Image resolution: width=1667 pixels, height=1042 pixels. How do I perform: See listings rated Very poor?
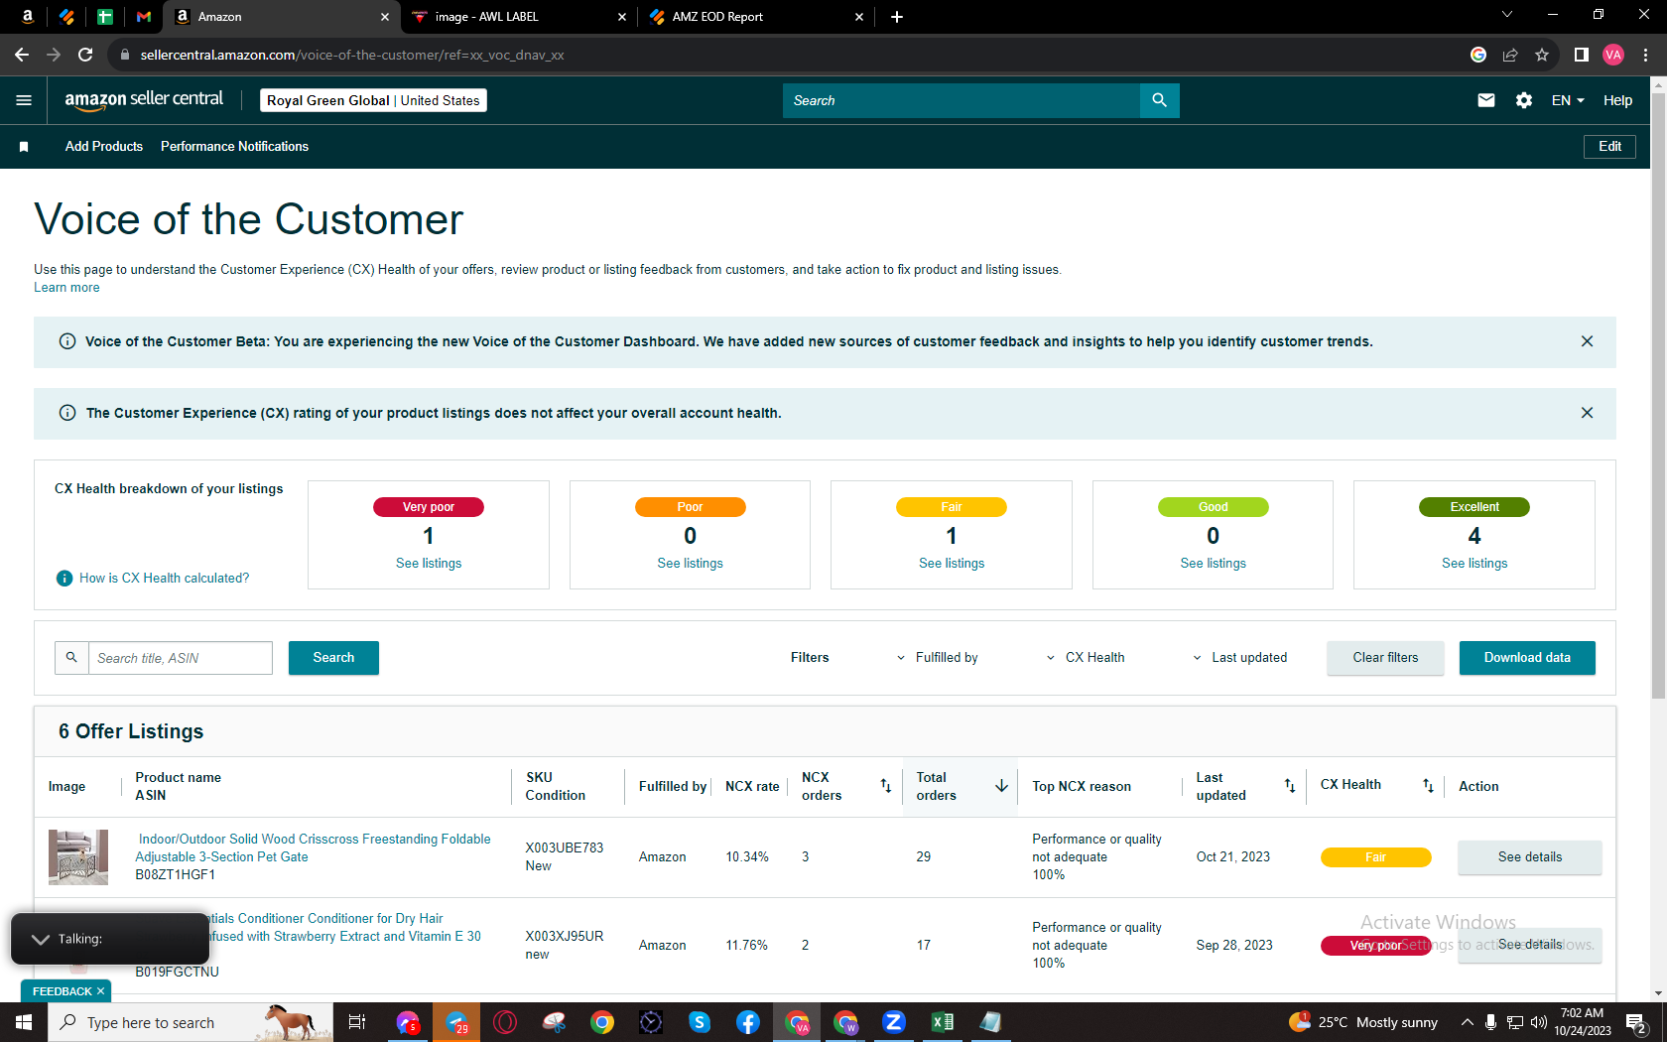(x=429, y=564)
